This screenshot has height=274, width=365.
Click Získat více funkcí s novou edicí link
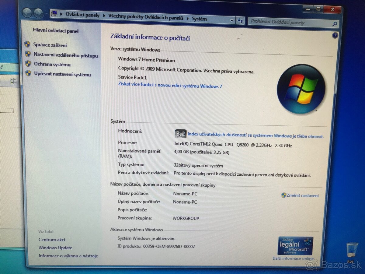(x=169, y=86)
